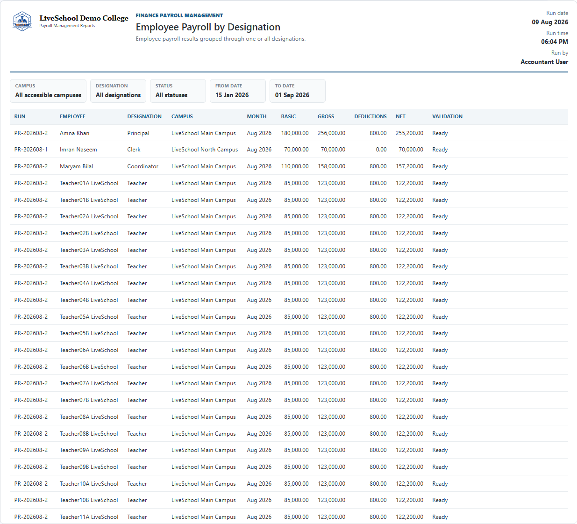Select Teacher06B LiveSchool employee
The image size is (577, 524).
[89, 367]
